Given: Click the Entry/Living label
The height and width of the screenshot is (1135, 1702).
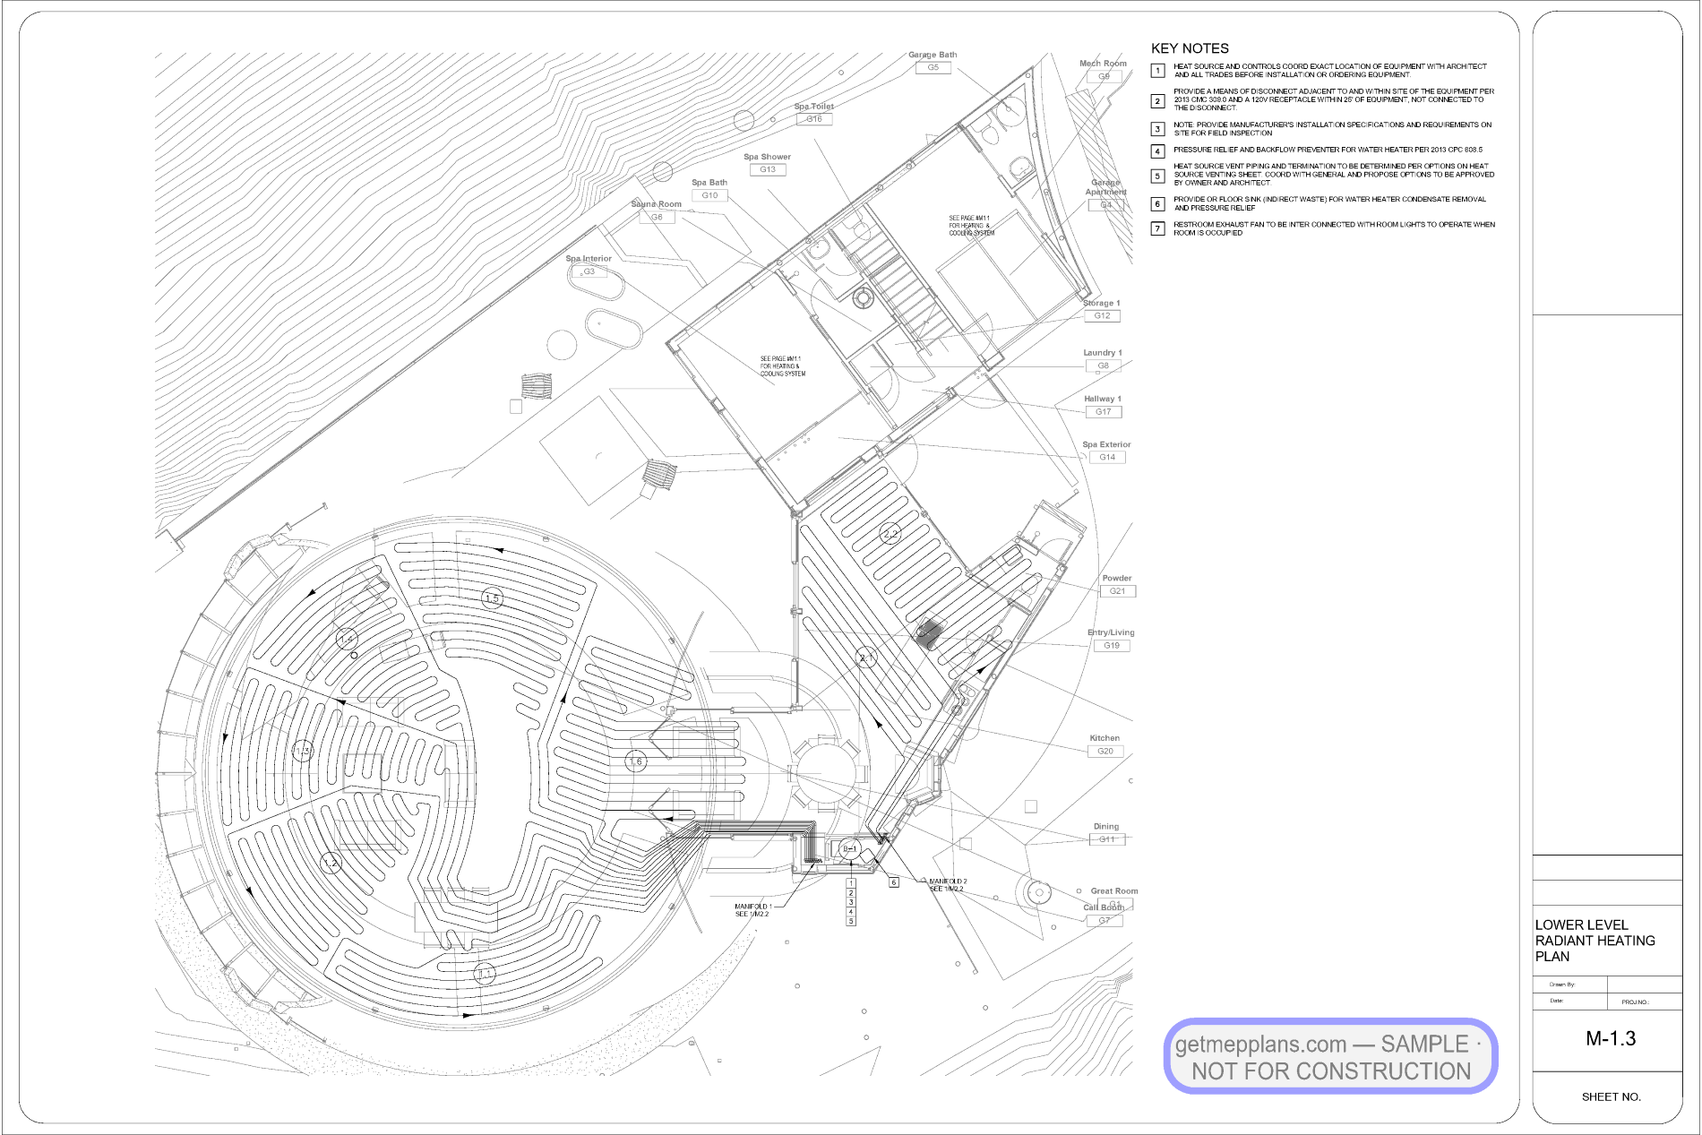Looking at the screenshot, I should pos(1111,632).
